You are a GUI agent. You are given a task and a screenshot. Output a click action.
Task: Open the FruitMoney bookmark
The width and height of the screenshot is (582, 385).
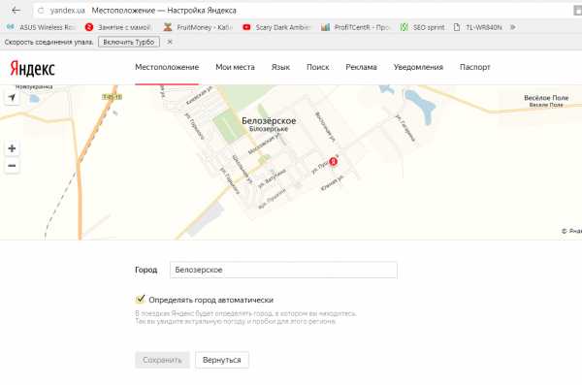[198, 27]
